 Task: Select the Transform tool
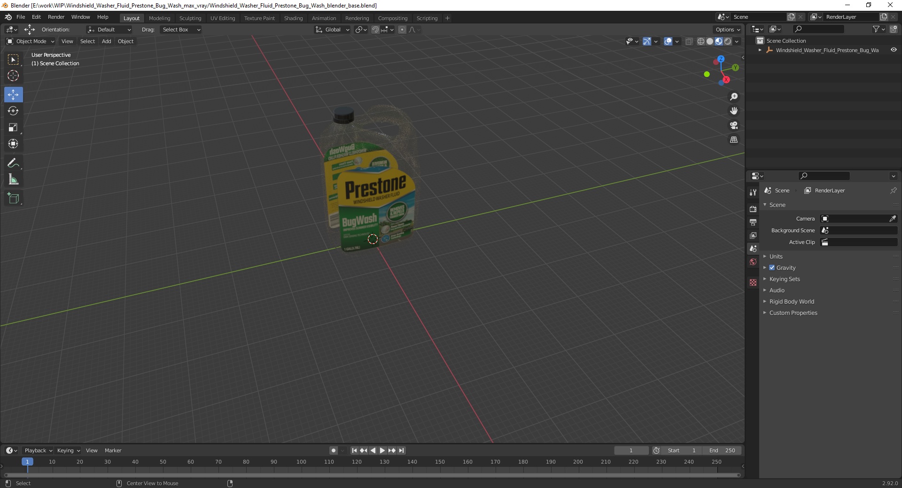13,144
